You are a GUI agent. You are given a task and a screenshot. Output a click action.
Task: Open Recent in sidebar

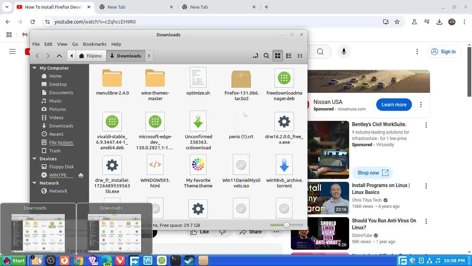tap(57, 134)
